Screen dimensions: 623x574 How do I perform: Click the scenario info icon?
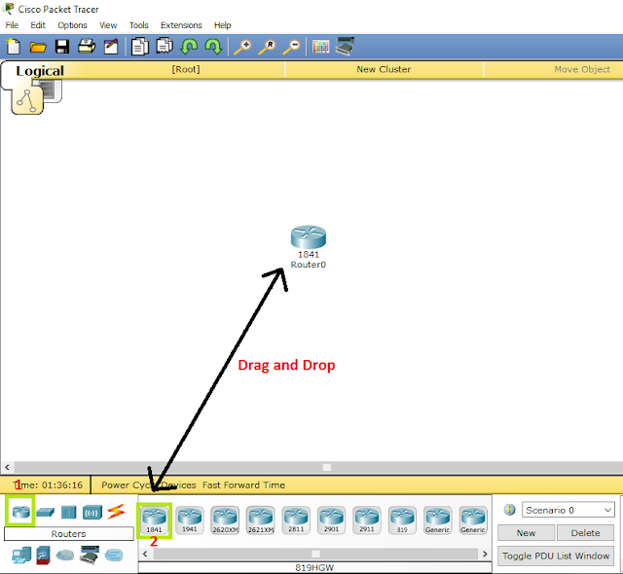click(x=509, y=509)
